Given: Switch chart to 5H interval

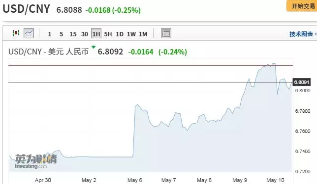Looking at the screenshot, I should pos(108,34).
